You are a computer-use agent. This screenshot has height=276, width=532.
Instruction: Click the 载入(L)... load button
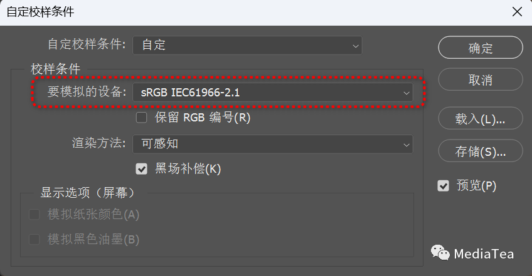coord(481,118)
